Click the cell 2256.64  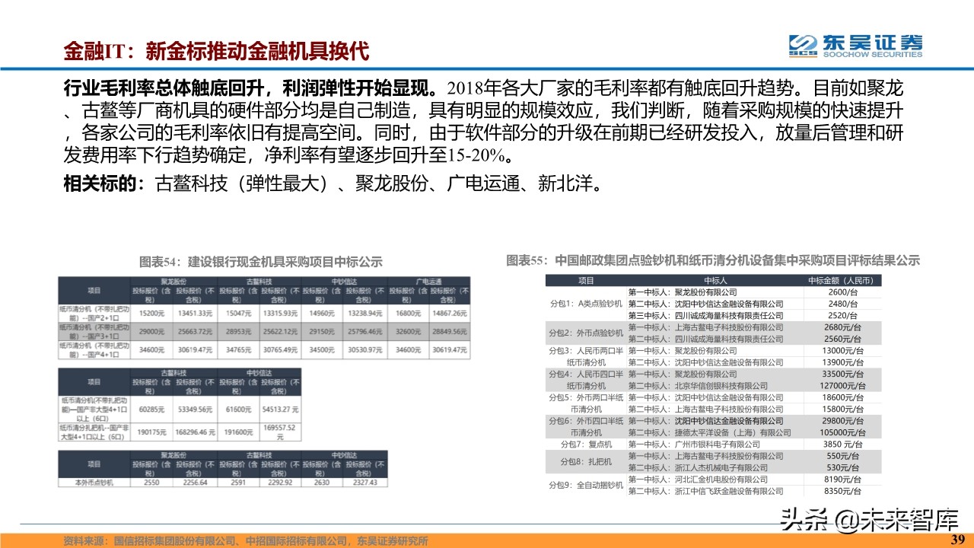click(195, 483)
